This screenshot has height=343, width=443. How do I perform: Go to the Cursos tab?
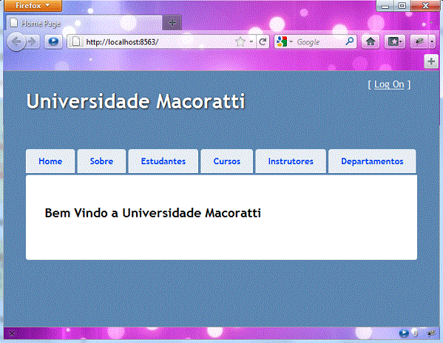pyautogui.click(x=227, y=161)
